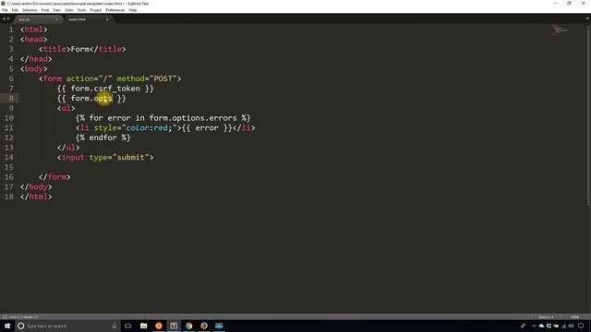
Task: Open the File menu
Action: pos(5,10)
